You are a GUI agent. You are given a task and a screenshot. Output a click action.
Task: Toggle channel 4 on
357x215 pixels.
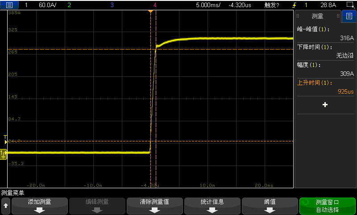[x=154, y=5]
